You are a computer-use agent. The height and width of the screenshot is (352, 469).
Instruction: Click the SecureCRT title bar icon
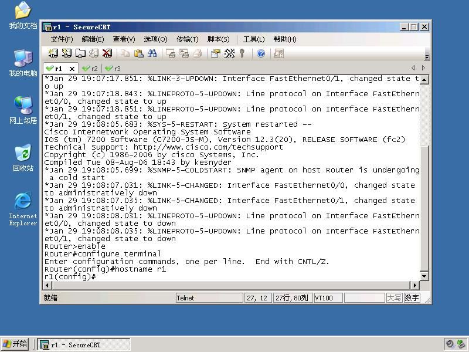(47, 27)
